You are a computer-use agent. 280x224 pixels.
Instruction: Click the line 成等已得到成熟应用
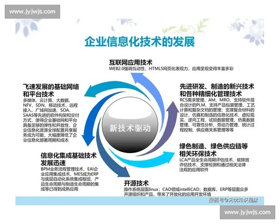(59, 189)
